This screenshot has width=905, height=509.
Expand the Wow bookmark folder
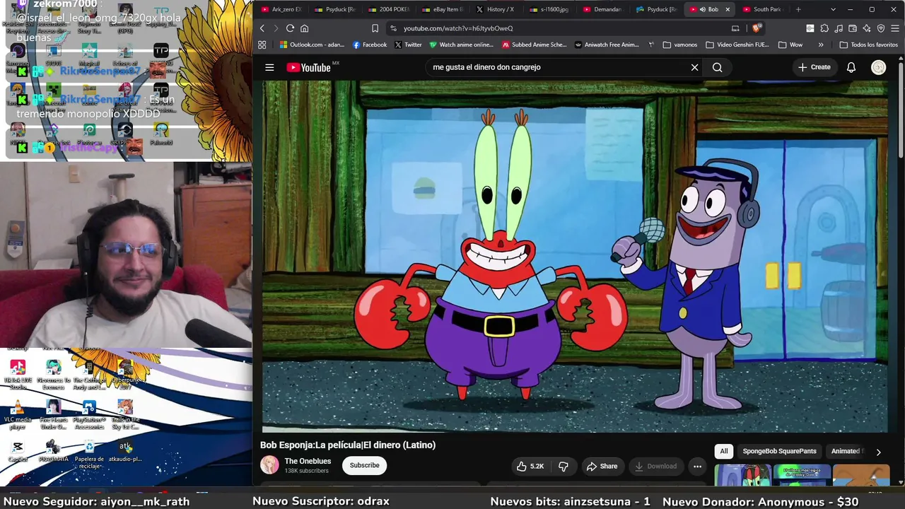coord(790,45)
